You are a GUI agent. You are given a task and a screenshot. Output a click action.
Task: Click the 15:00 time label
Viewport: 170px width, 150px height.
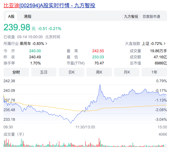pos(162,127)
